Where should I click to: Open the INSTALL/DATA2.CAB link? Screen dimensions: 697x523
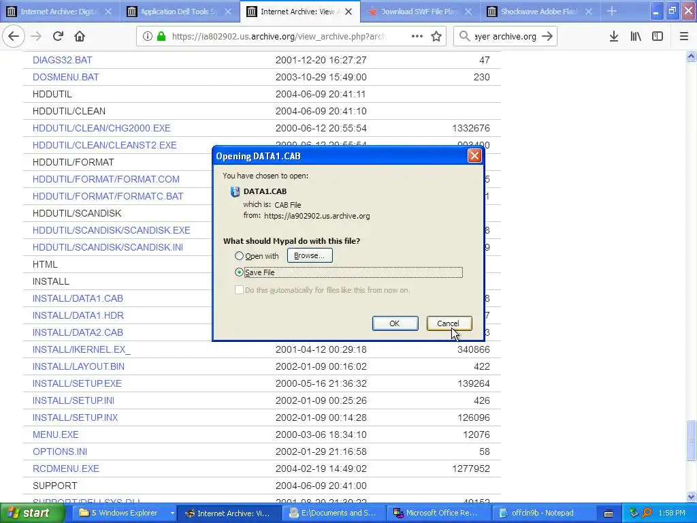78,332
